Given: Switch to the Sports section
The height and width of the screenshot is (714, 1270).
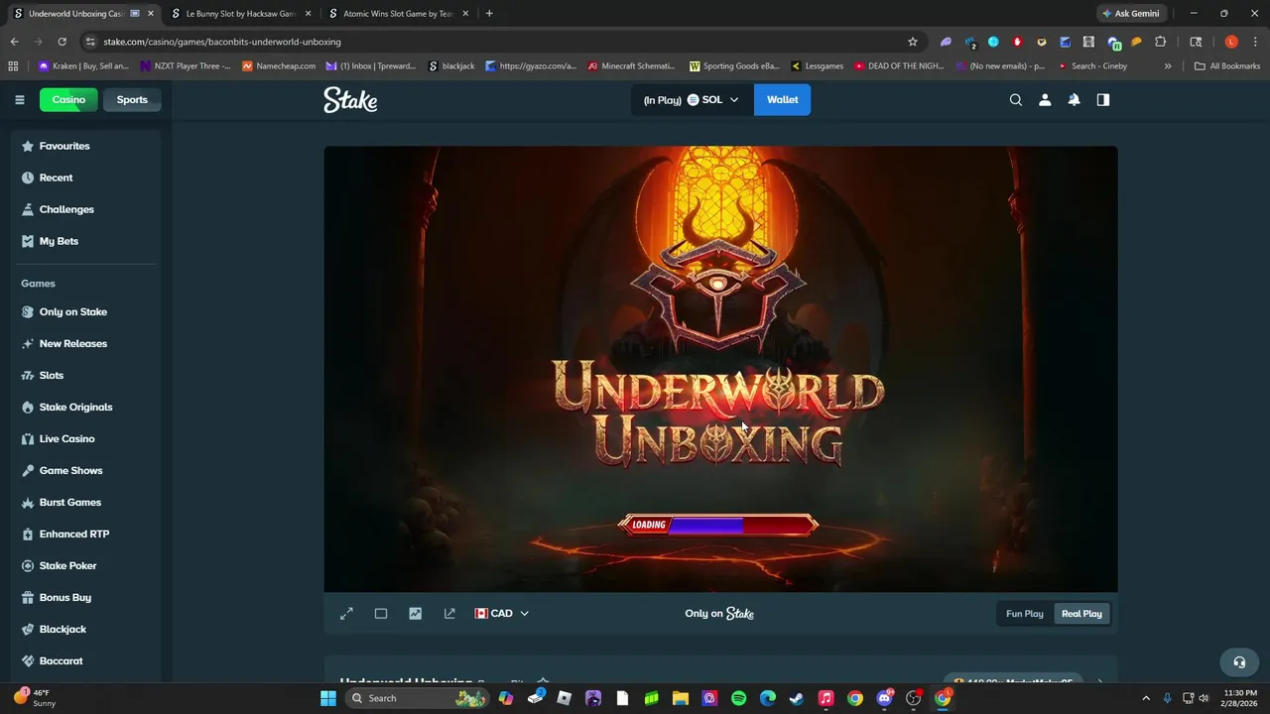Looking at the screenshot, I should point(132,99).
